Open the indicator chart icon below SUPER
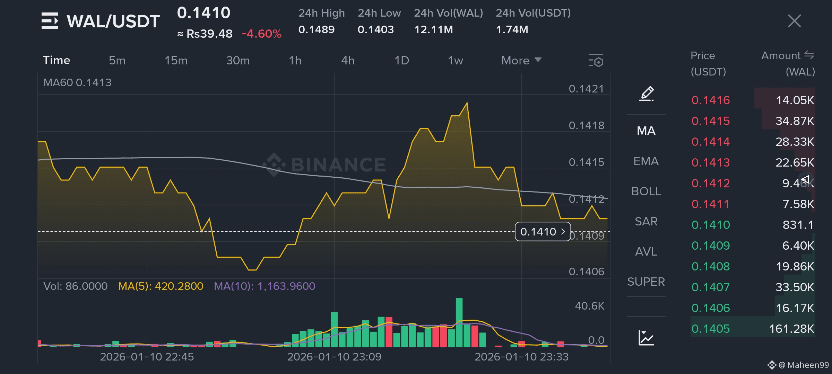Viewport: 832px width, 374px height. point(646,338)
